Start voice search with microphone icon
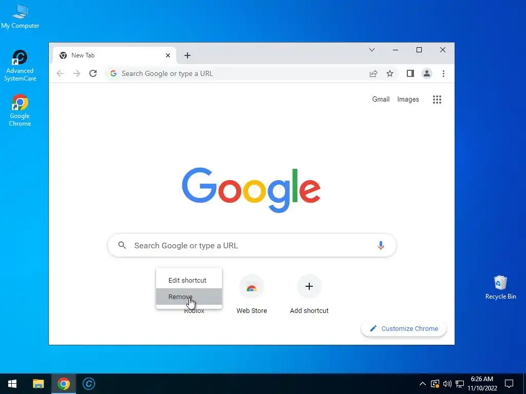This screenshot has width=526, height=394. point(381,246)
